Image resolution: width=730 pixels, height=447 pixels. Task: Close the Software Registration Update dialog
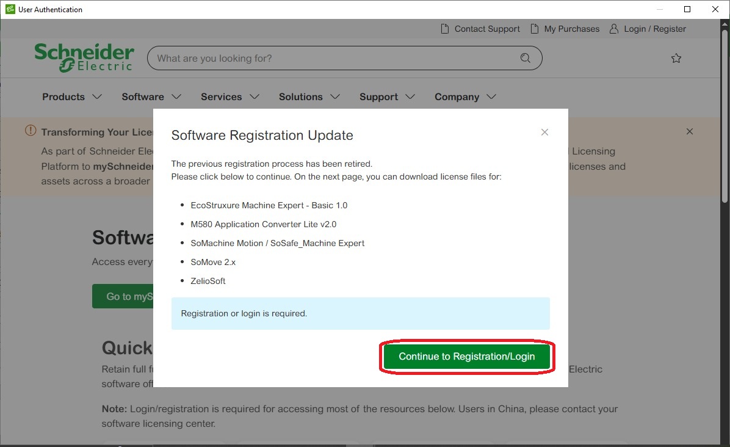(x=544, y=133)
